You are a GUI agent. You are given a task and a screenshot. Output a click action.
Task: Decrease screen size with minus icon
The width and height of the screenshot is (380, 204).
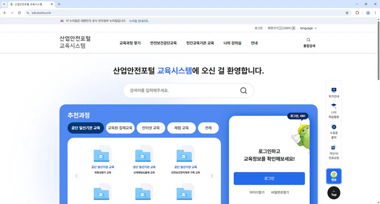(x=281, y=28)
